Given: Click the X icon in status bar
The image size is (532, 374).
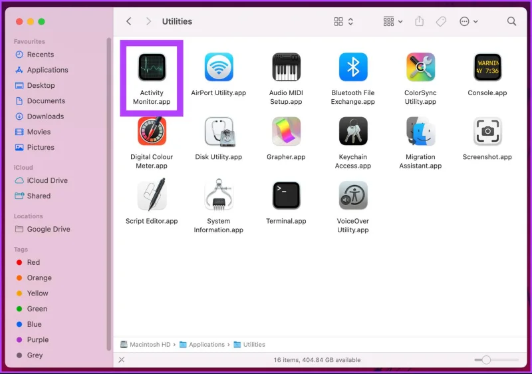Looking at the screenshot, I should tap(122, 360).
